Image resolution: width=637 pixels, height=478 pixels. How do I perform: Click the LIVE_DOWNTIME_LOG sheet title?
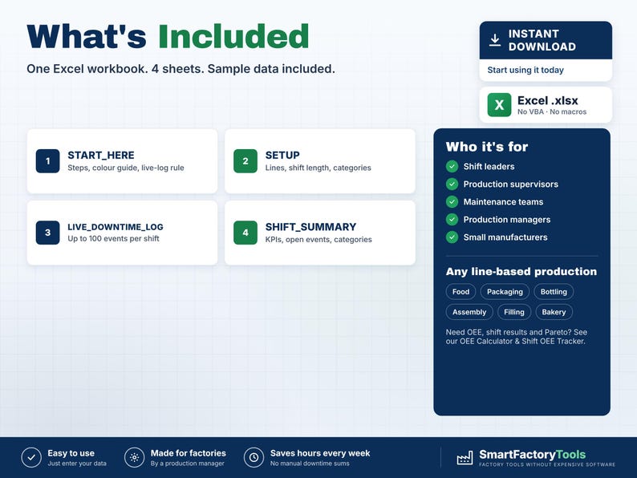pyautogui.click(x=116, y=227)
